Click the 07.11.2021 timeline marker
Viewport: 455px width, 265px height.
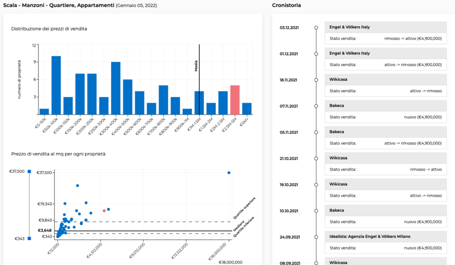[316, 106]
